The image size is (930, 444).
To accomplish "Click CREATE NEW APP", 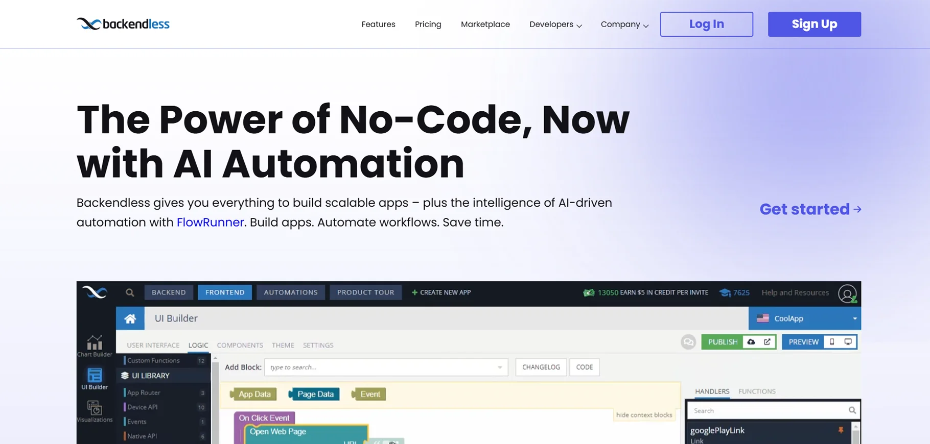I will click(x=441, y=292).
